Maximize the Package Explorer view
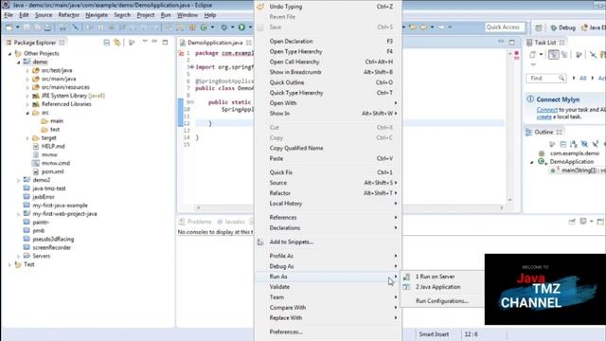 pos(165,42)
